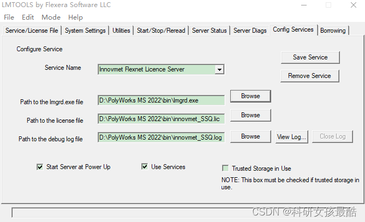Image resolution: width=365 pixels, height=222 pixels.
Task: Browse for the license file
Action: [250, 115]
